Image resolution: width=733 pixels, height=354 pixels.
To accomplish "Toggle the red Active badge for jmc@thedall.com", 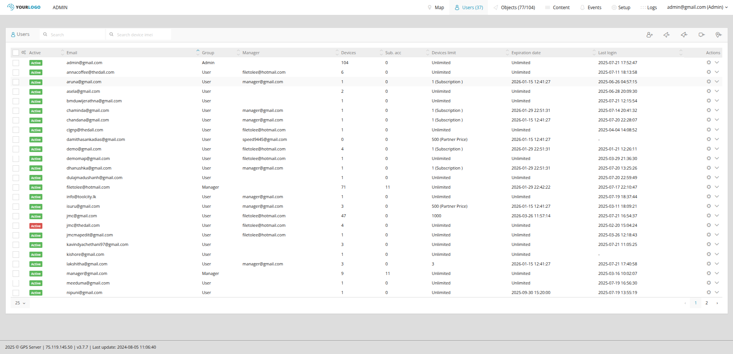I will click(x=36, y=226).
